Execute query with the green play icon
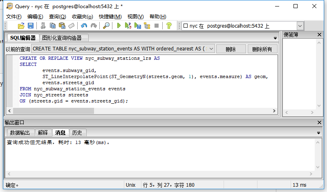327x192 pixels. click(x=119, y=26)
